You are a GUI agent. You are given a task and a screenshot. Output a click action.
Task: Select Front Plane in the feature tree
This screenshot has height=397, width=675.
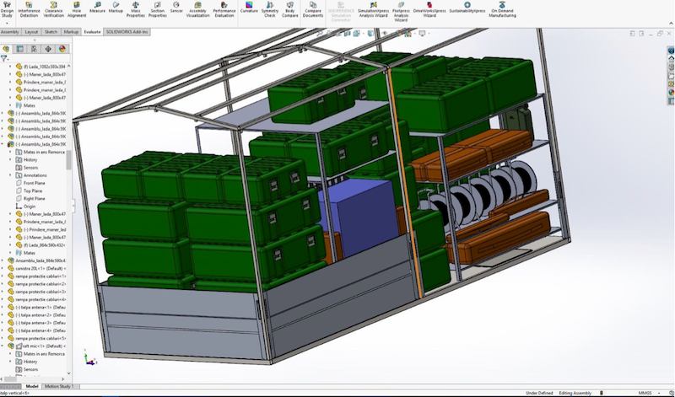coord(35,183)
